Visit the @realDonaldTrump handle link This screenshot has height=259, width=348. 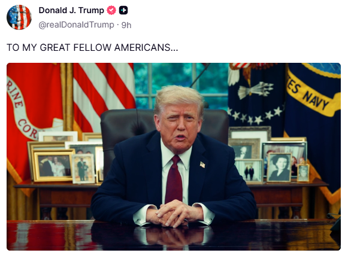point(76,25)
